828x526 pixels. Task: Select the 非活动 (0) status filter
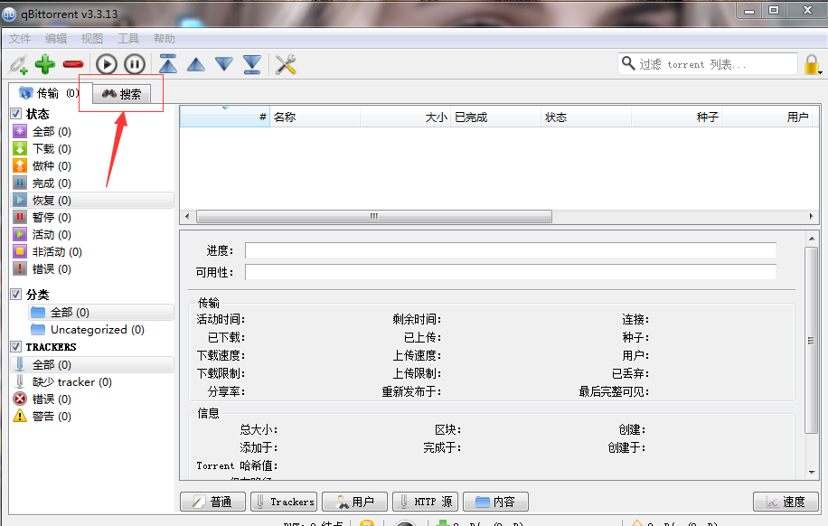click(92, 252)
